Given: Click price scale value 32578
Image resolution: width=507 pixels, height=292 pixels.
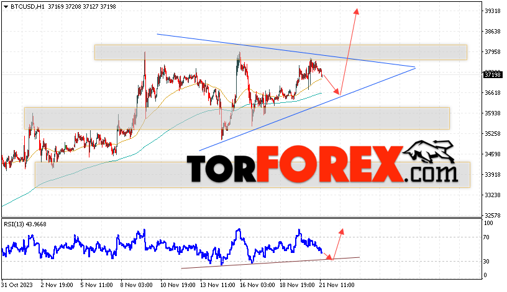Looking at the screenshot, I should click(x=493, y=215).
